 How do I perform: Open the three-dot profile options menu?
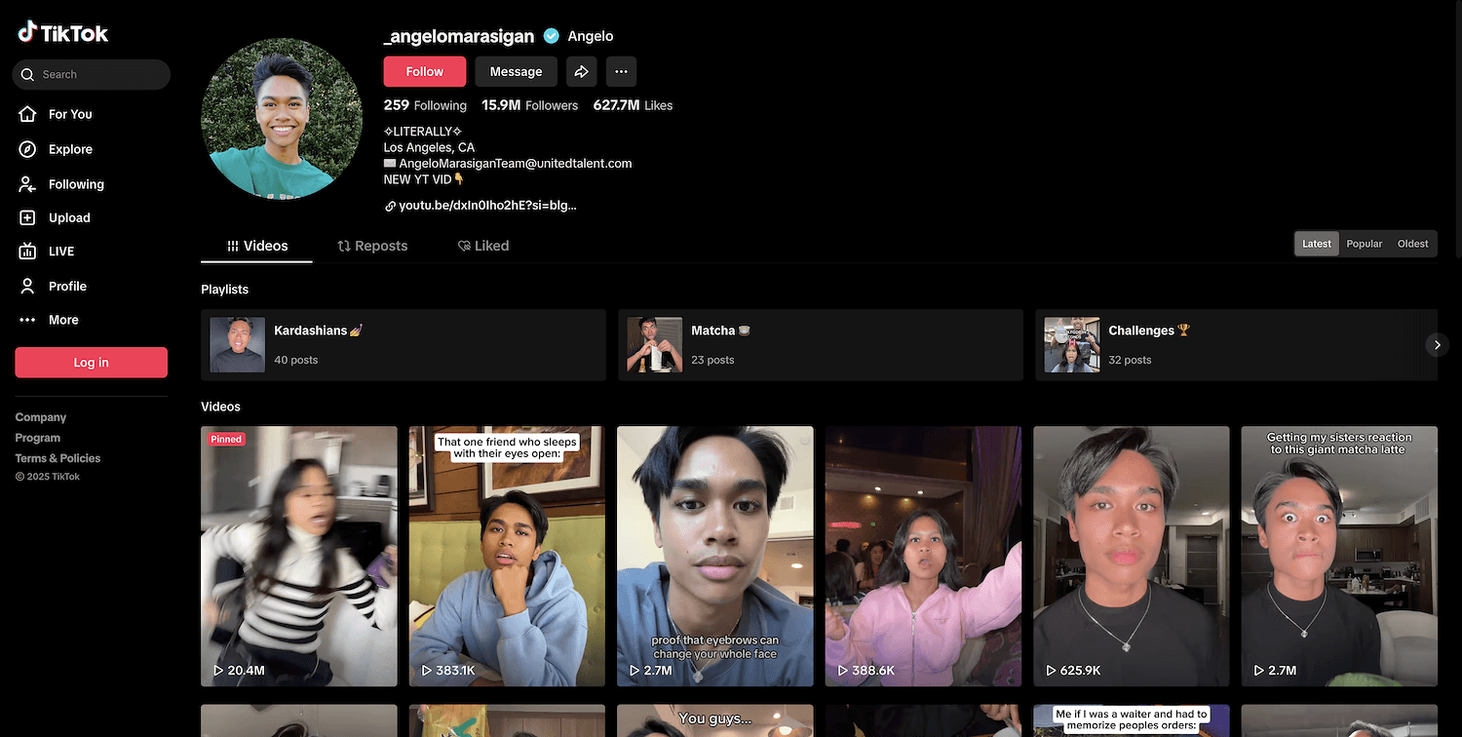621,71
